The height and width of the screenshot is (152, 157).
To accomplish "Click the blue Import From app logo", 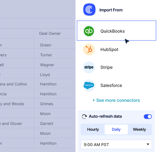I will click(x=89, y=10).
